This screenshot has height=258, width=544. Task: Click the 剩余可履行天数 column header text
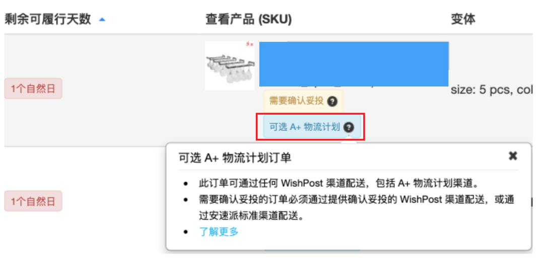(x=48, y=19)
